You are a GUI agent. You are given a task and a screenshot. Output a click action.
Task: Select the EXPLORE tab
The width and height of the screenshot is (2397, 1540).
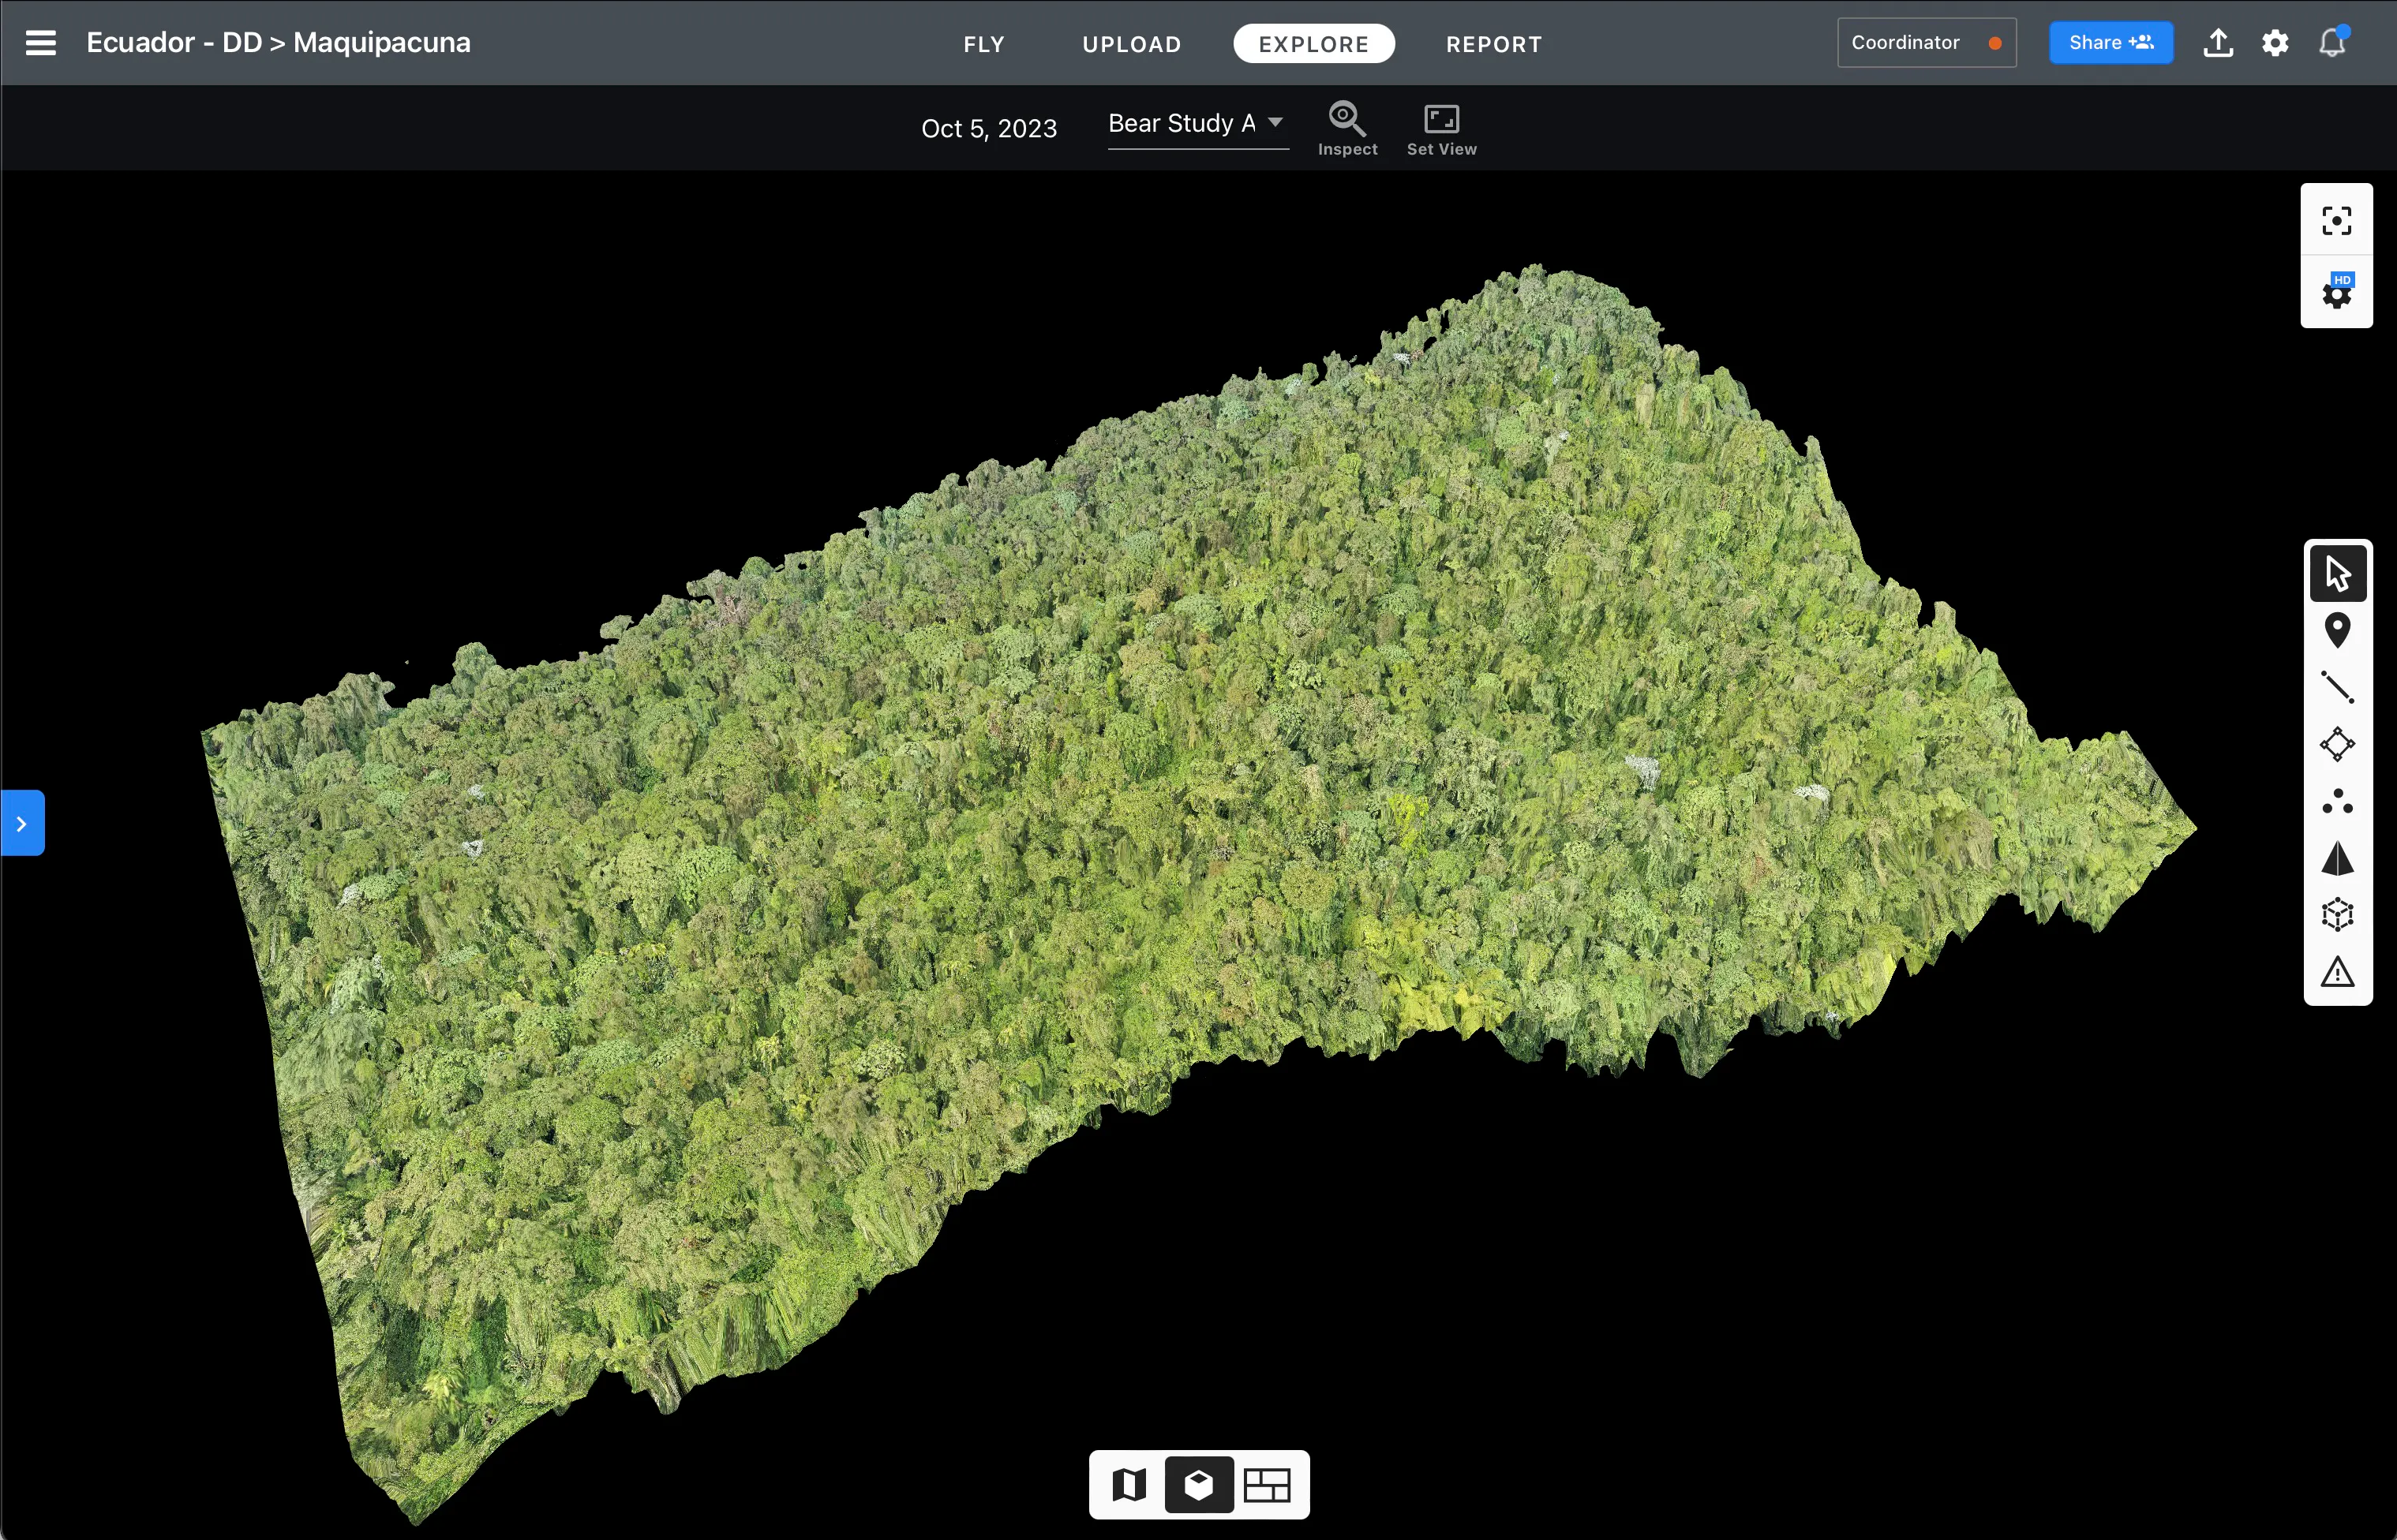pos(1313,44)
